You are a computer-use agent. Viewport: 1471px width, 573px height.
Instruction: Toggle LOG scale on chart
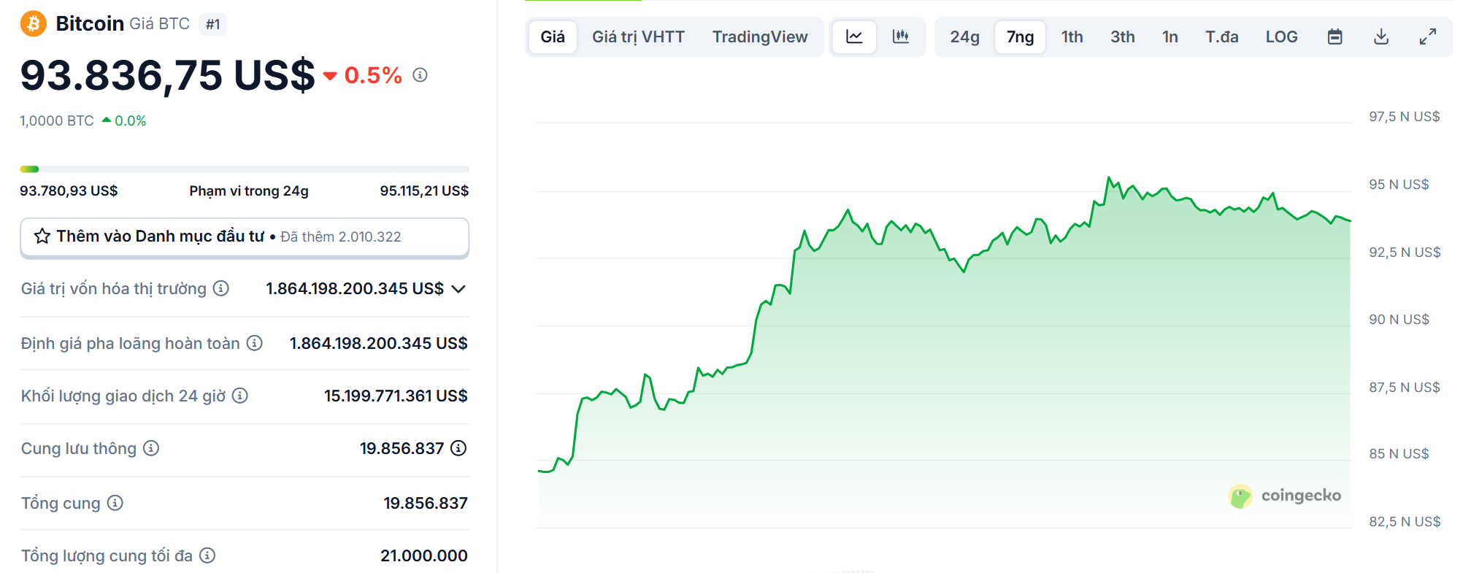(x=1282, y=36)
